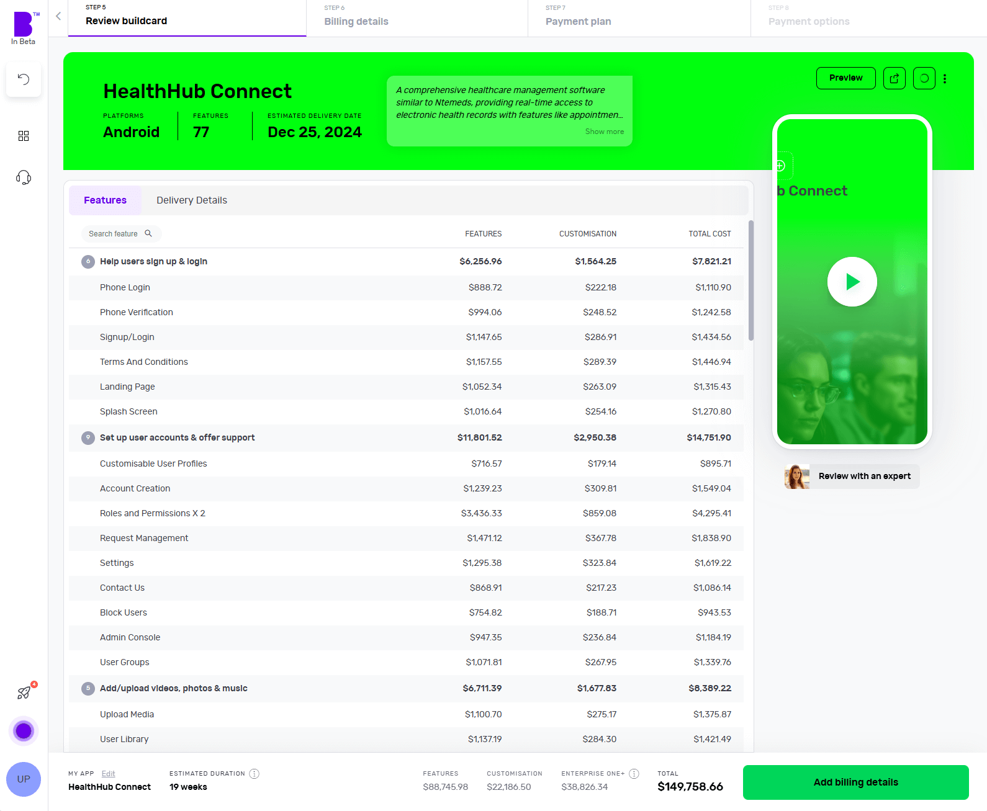Image resolution: width=987 pixels, height=811 pixels.
Task: Click the rocket notifications icon
Action: pyautogui.click(x=24, y=692)
